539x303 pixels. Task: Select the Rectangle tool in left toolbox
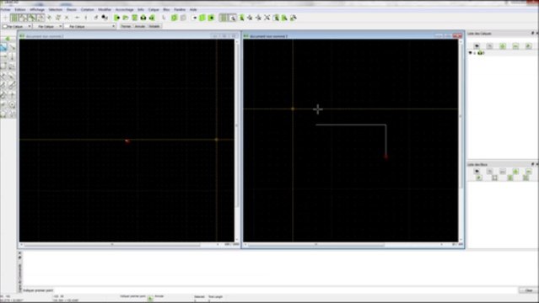(3, 66)
